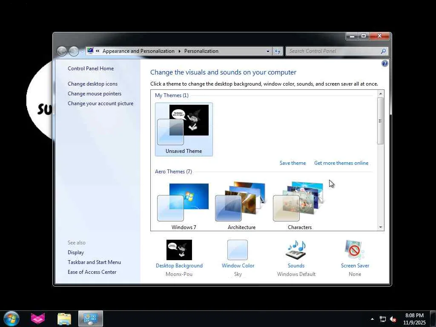Select the Unsaved Theme thumbnail
The image size is (436, 327).
(184, 129)
